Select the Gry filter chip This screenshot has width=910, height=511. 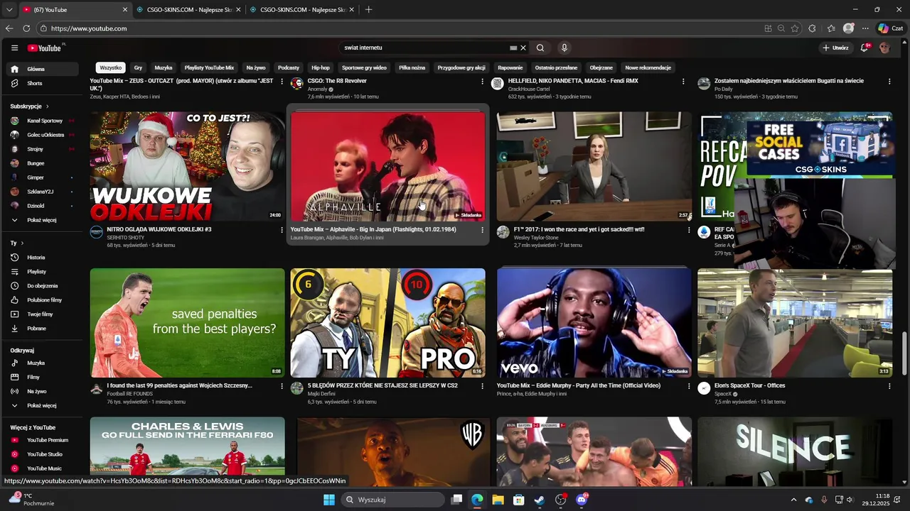click(x=138, y=67)
